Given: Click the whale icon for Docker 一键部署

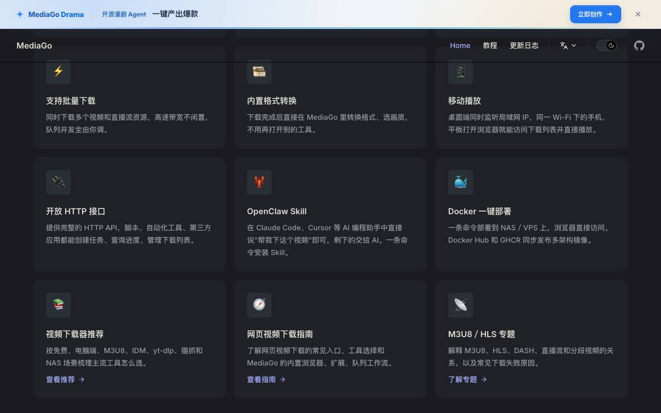Looking at the screenshot, I should pos(461,182).
